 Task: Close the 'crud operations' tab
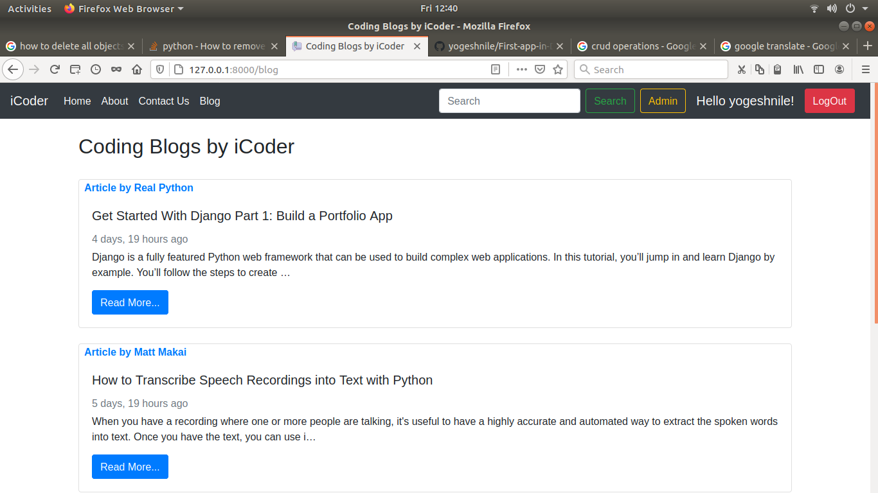(x=703, y=46)
